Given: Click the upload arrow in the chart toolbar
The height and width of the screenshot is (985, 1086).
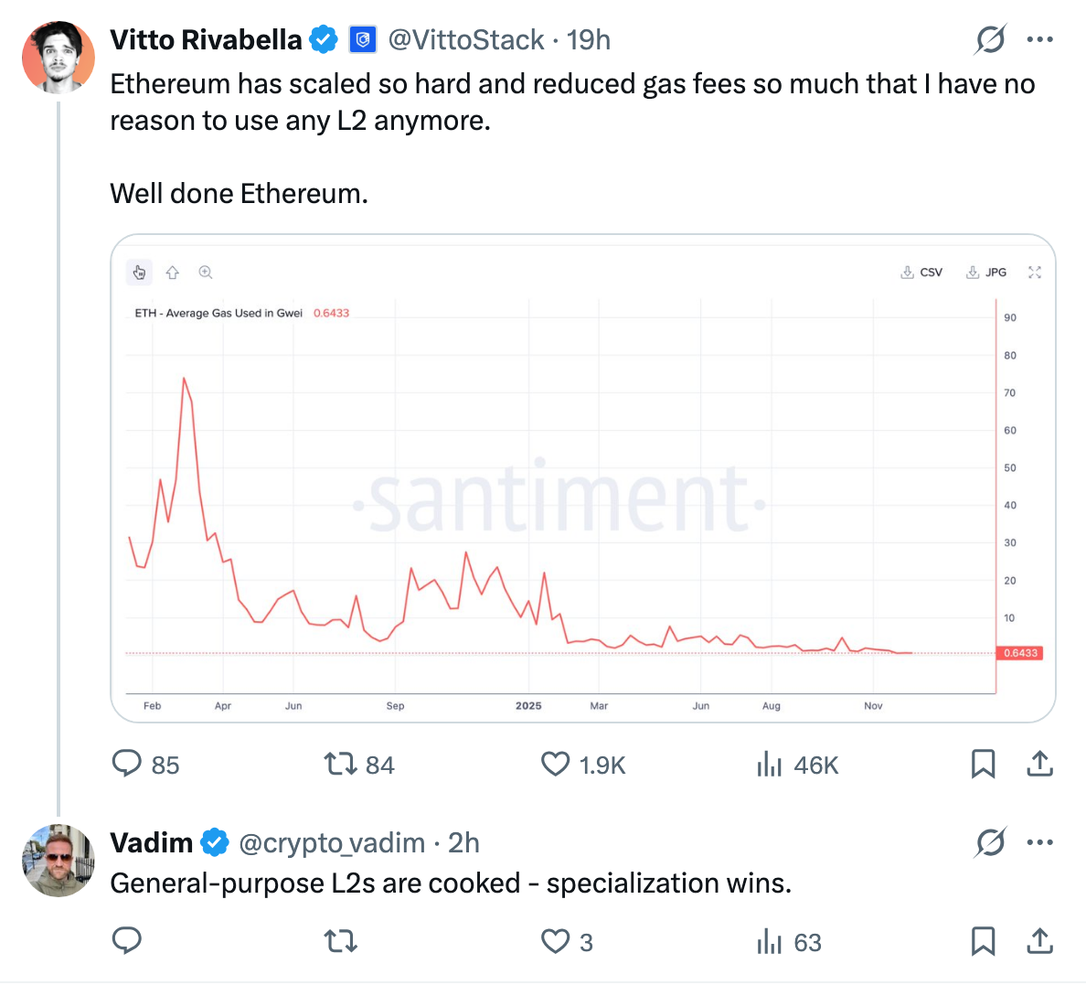Looking at the screenshot, I should [x=172, y=272].
